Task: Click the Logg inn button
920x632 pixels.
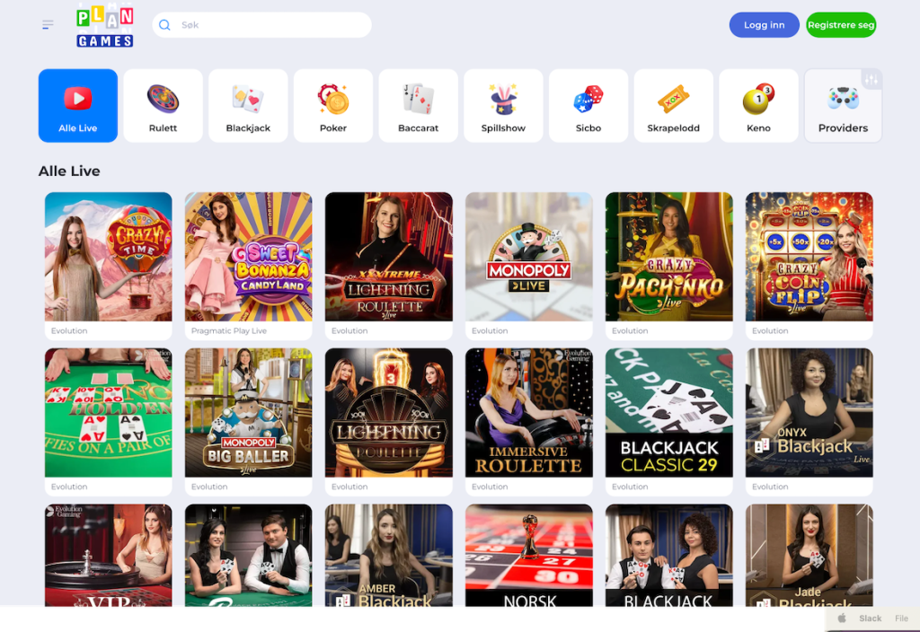Action: [764, 25]
